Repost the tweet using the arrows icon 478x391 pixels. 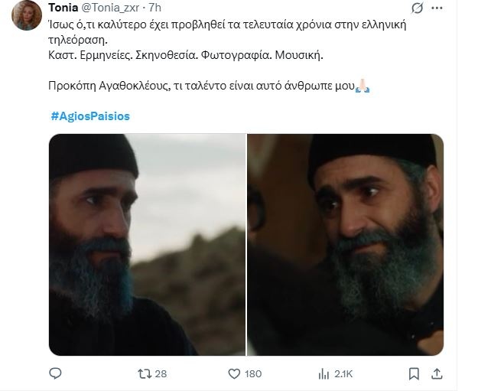click(144, 373)
